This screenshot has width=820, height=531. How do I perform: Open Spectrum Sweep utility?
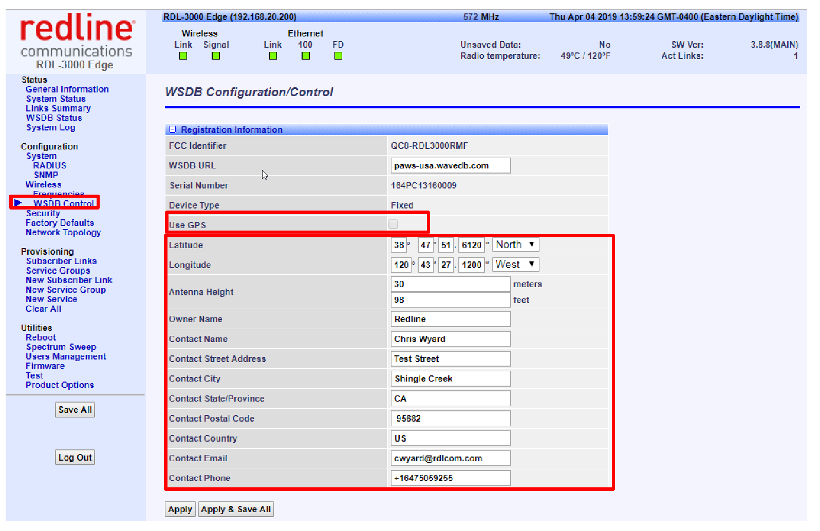tap(61, 347)
